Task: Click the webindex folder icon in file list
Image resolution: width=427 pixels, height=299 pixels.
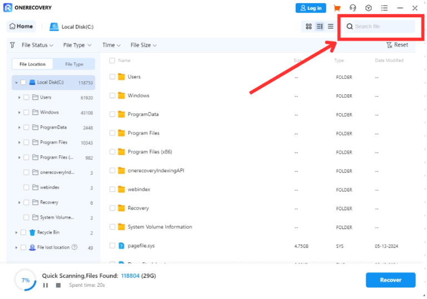Action: [x=121, y=190]
